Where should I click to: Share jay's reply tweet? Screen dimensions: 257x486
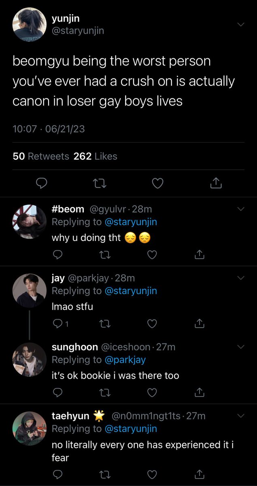[x=199, y=323]
